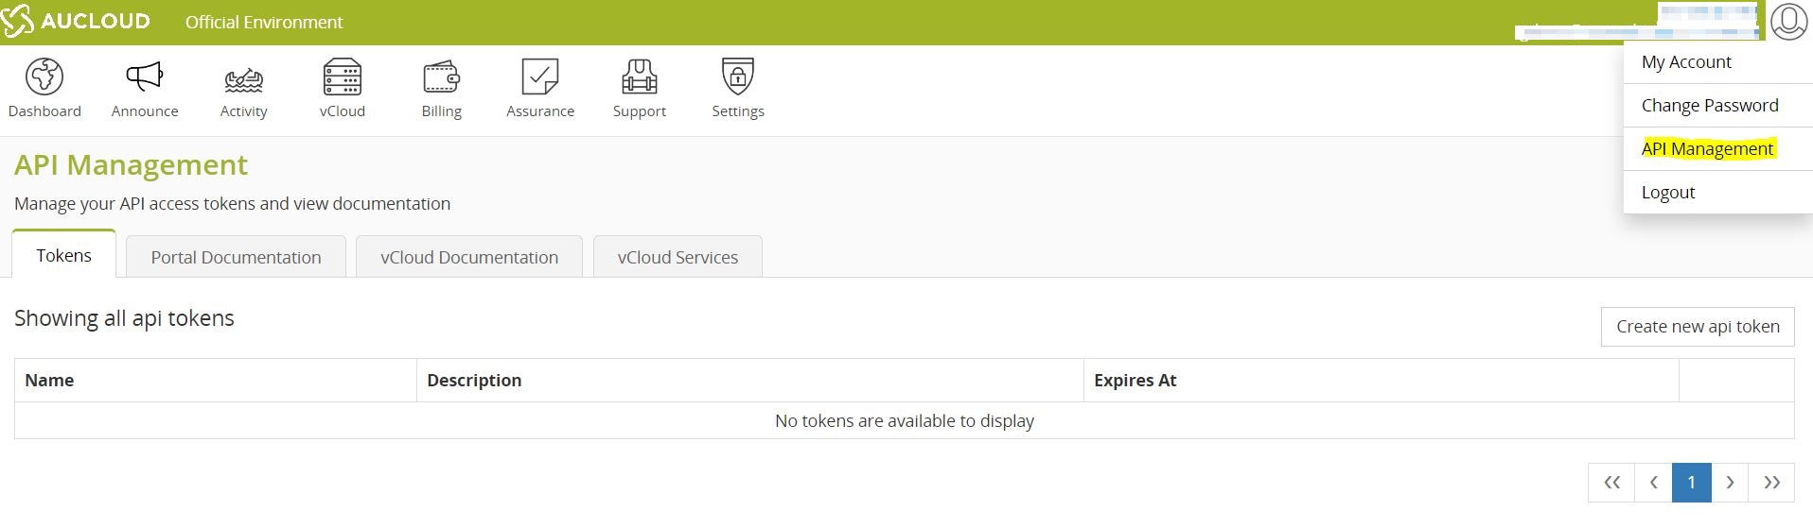Click 'No tokens are available to display' text

click(x=905, y=421)
